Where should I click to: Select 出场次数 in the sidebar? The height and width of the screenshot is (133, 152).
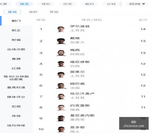point(16,49)
